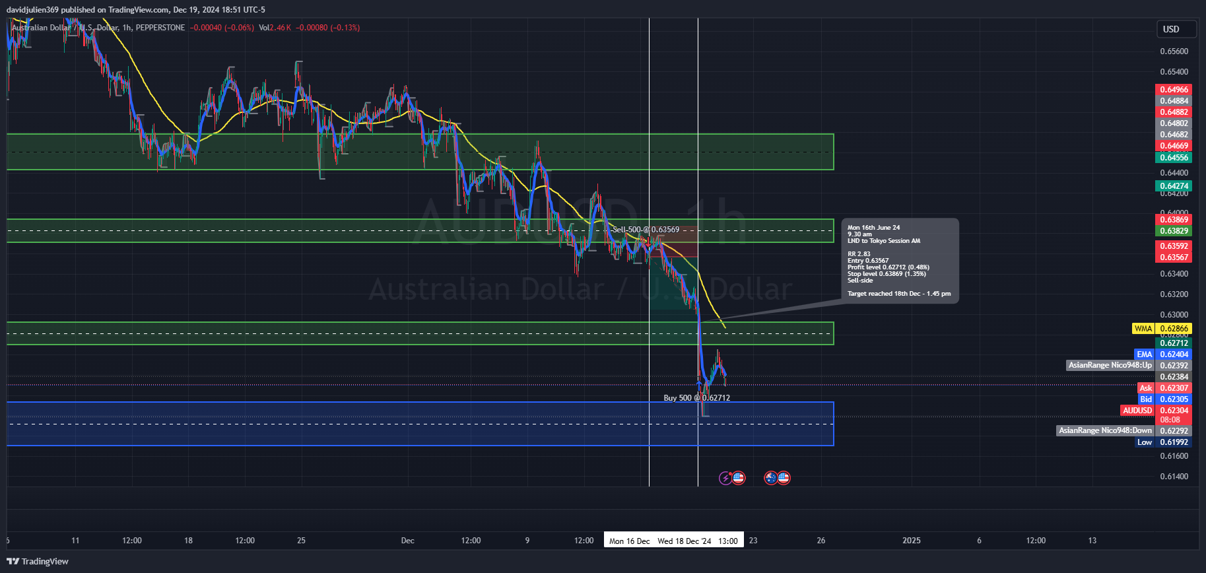1206x573 pixels.
Task: Click the US flag beside the lightning icon
Action: pos(738,478)
